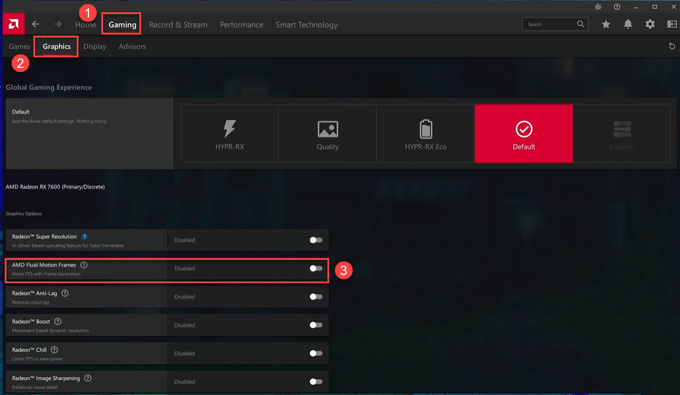Go back with the left arrow

coord(36,25)
